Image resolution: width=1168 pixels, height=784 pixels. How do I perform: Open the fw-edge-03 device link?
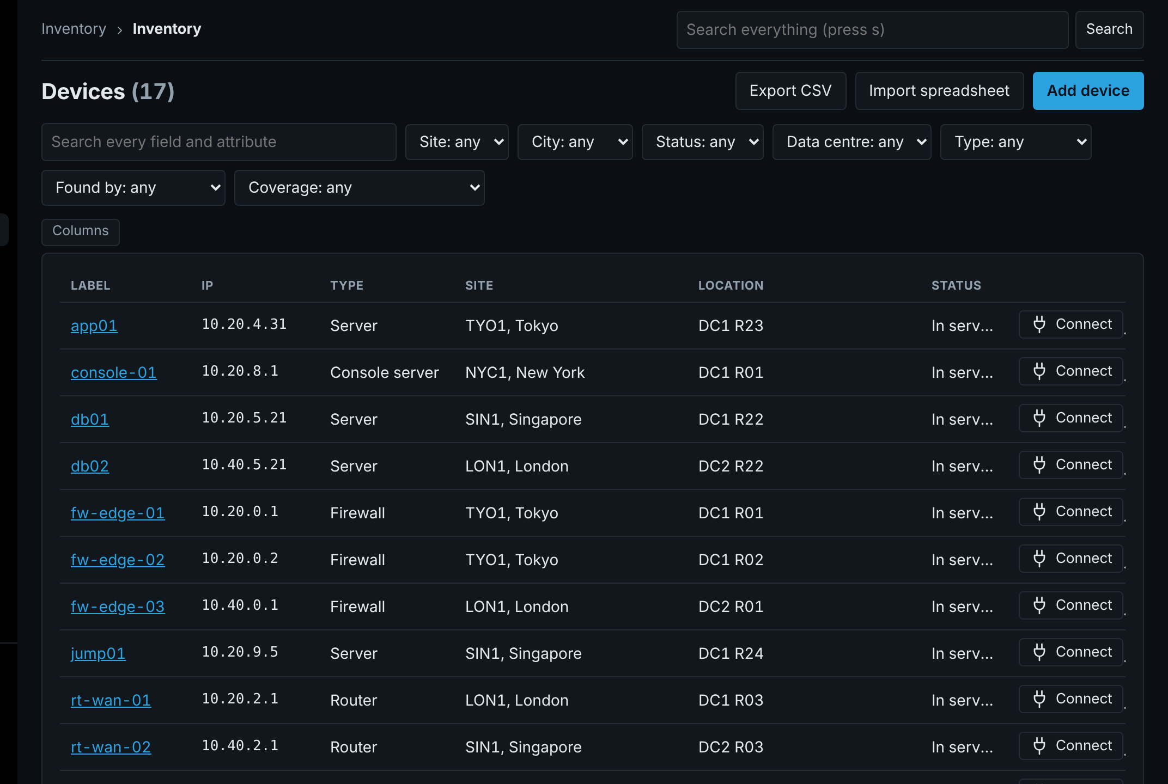(118, 607)
